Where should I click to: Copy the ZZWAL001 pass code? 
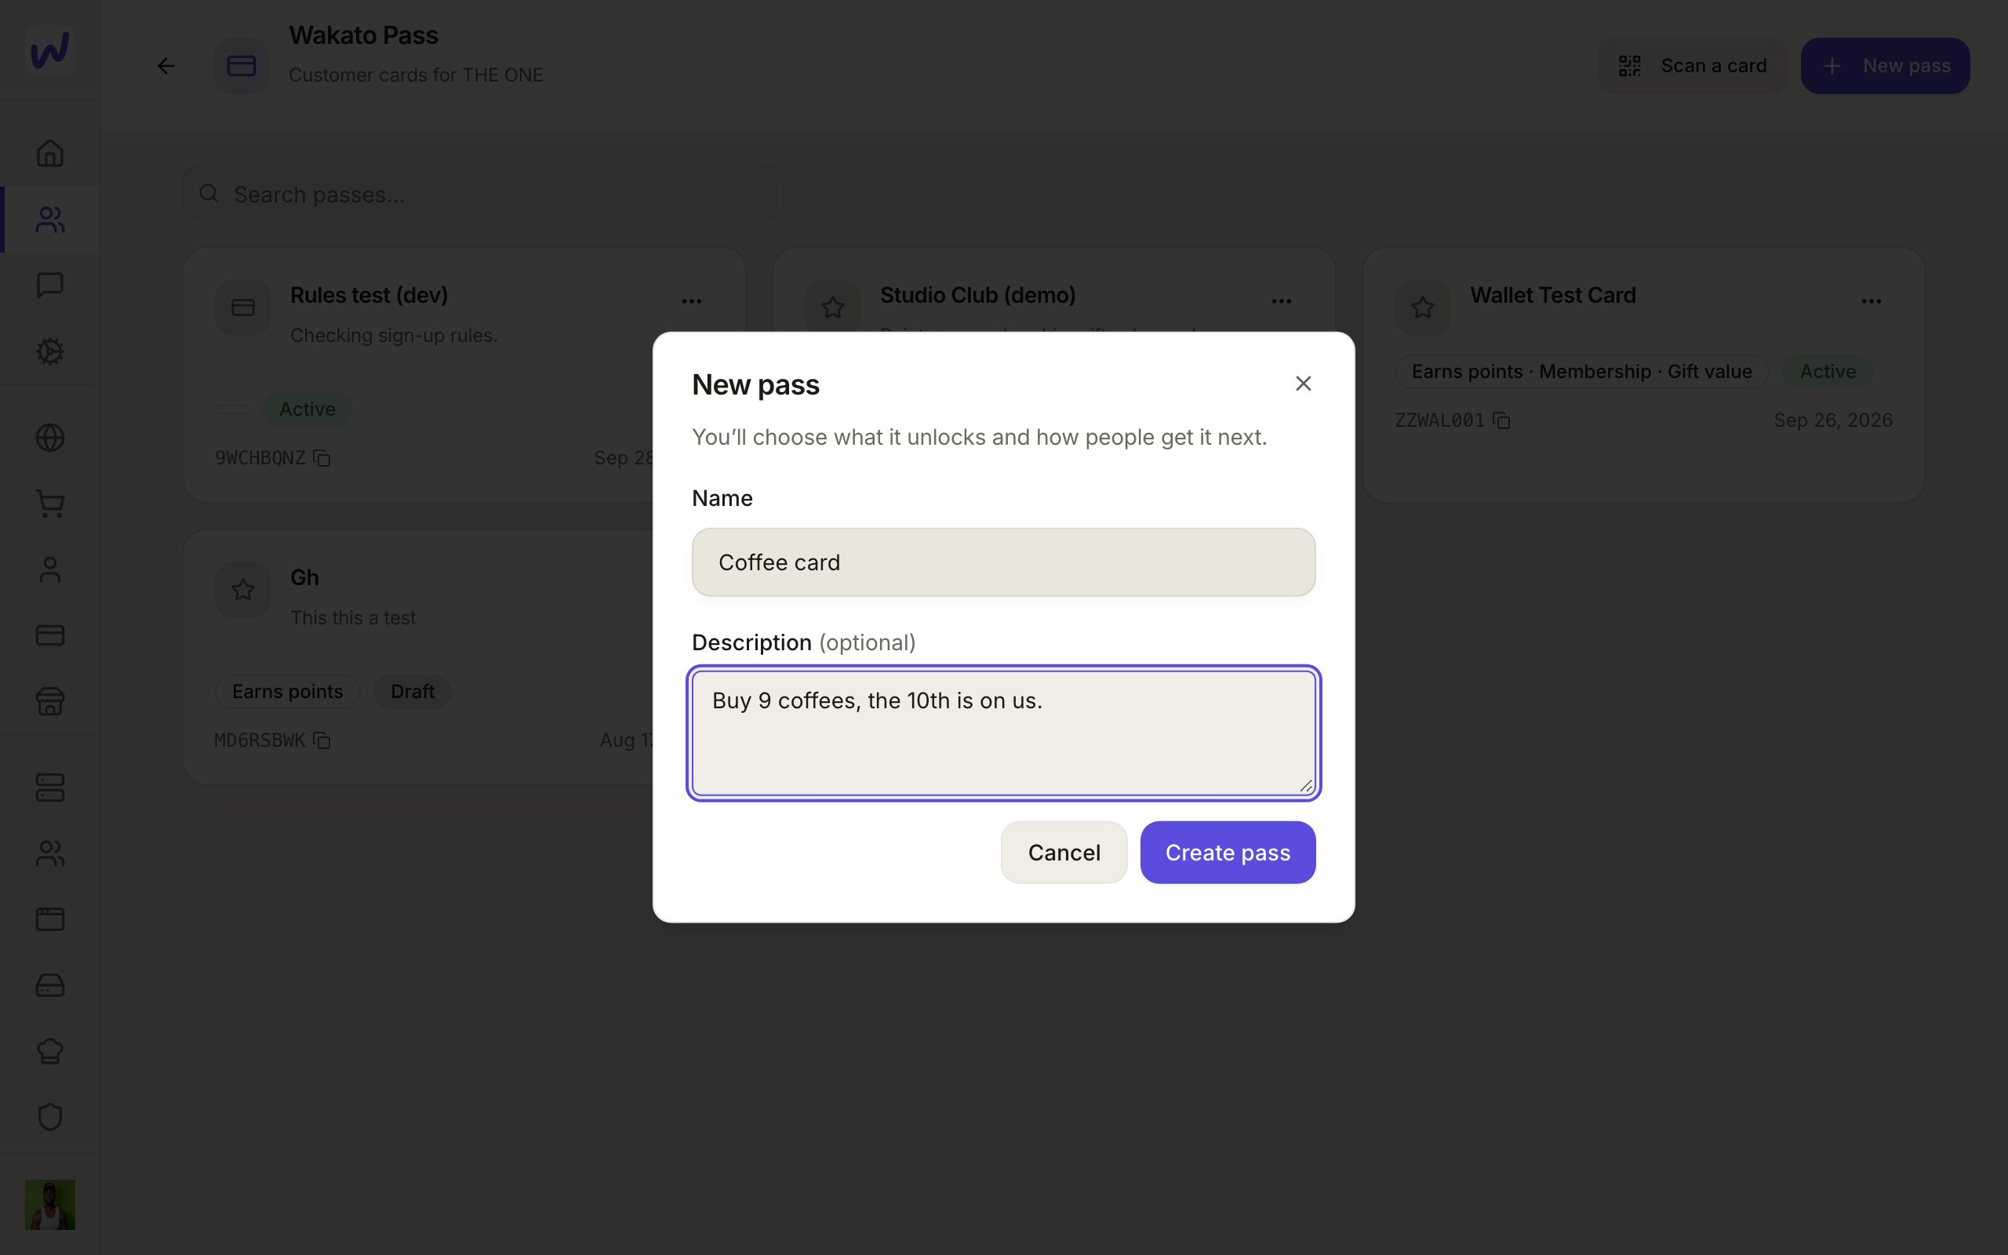(x=1501, y=421)
